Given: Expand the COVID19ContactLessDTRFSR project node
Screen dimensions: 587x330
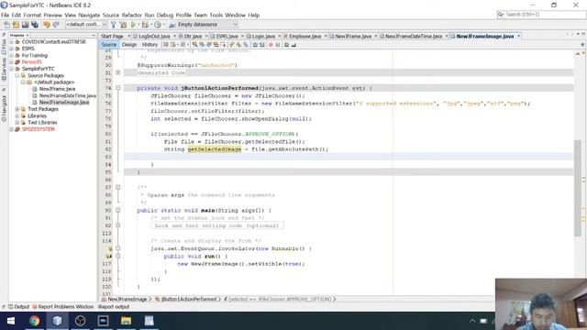Looking at the screenshot, I should (12, 42).
